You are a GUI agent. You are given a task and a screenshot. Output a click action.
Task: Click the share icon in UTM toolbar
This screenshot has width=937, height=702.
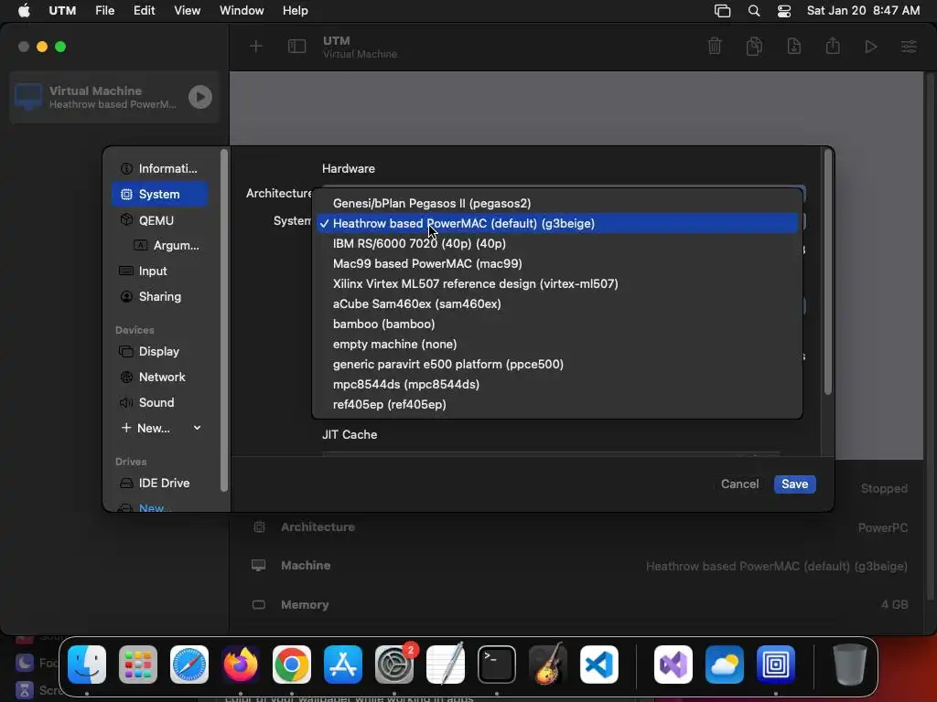click(833, 47)
